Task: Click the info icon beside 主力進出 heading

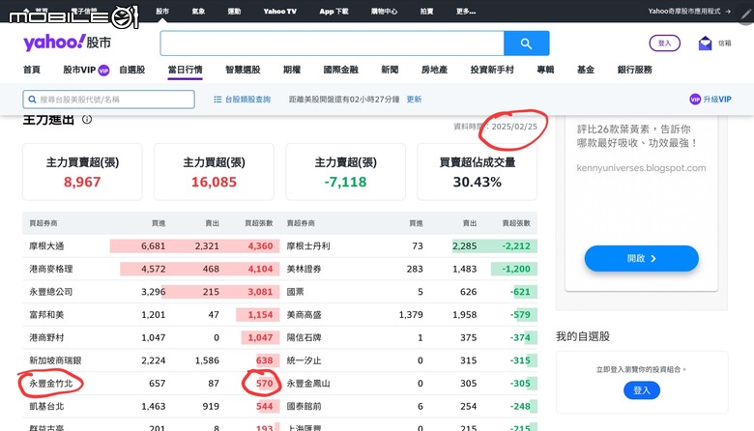Action: 87,119
